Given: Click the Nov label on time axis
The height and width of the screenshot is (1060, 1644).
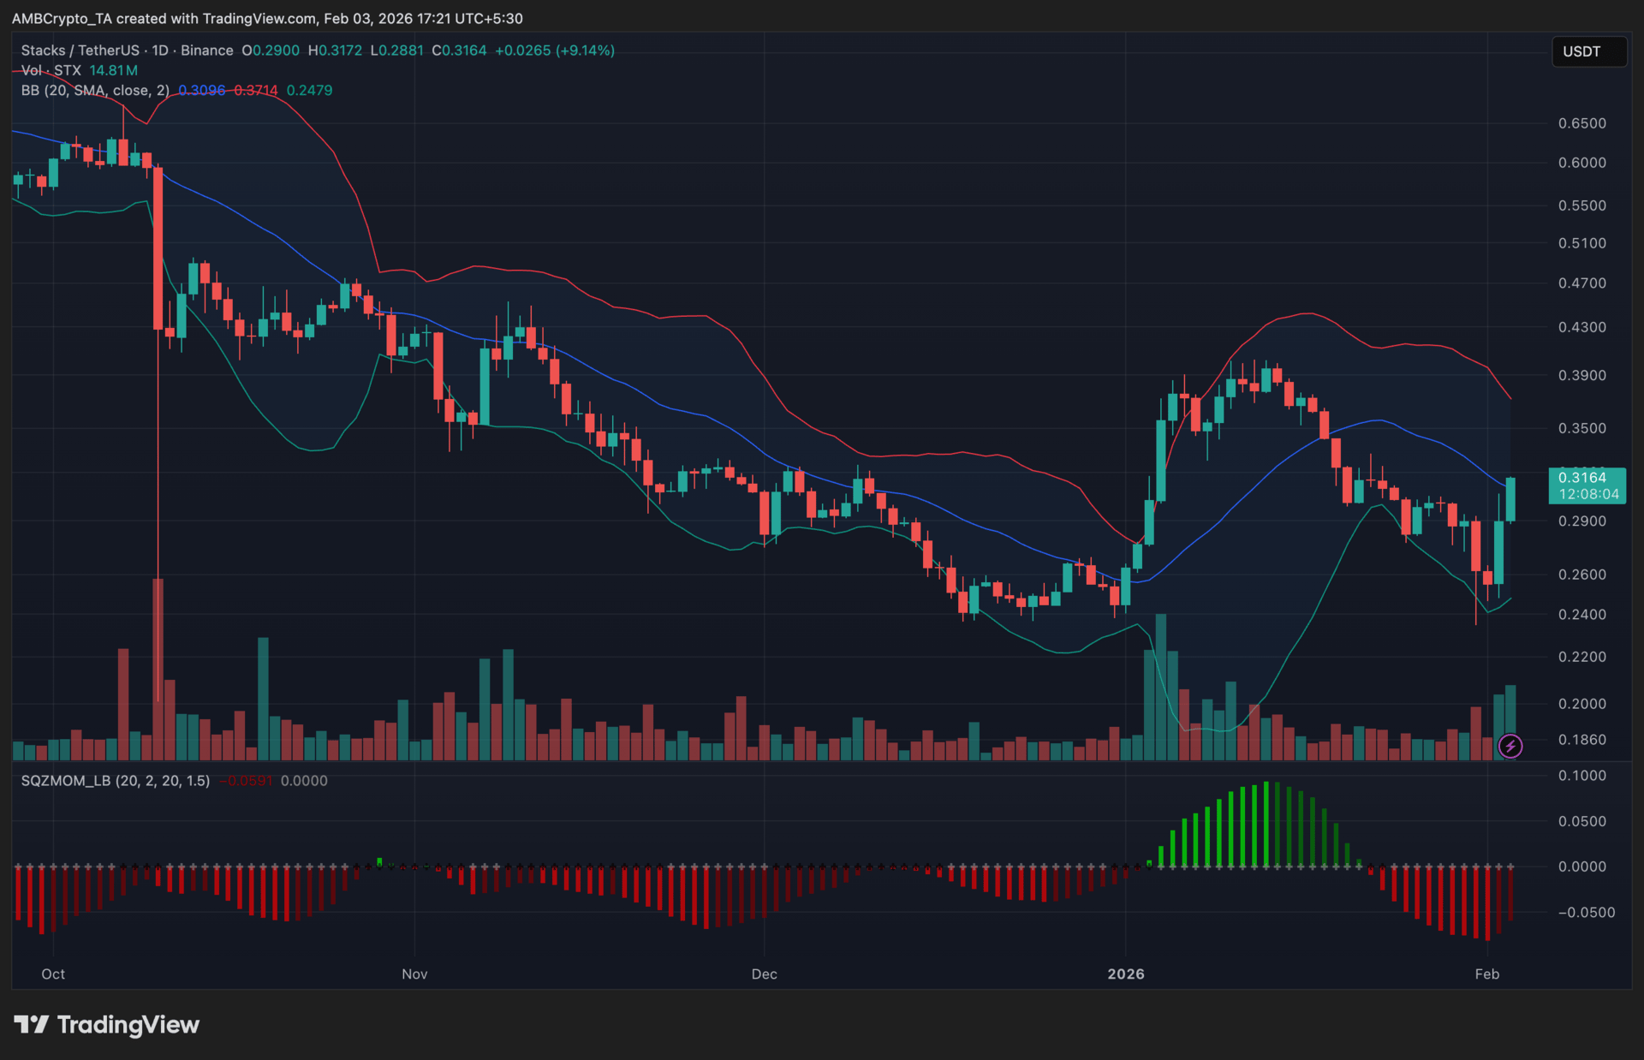Looking at the screenshot, I should (414, 974).
